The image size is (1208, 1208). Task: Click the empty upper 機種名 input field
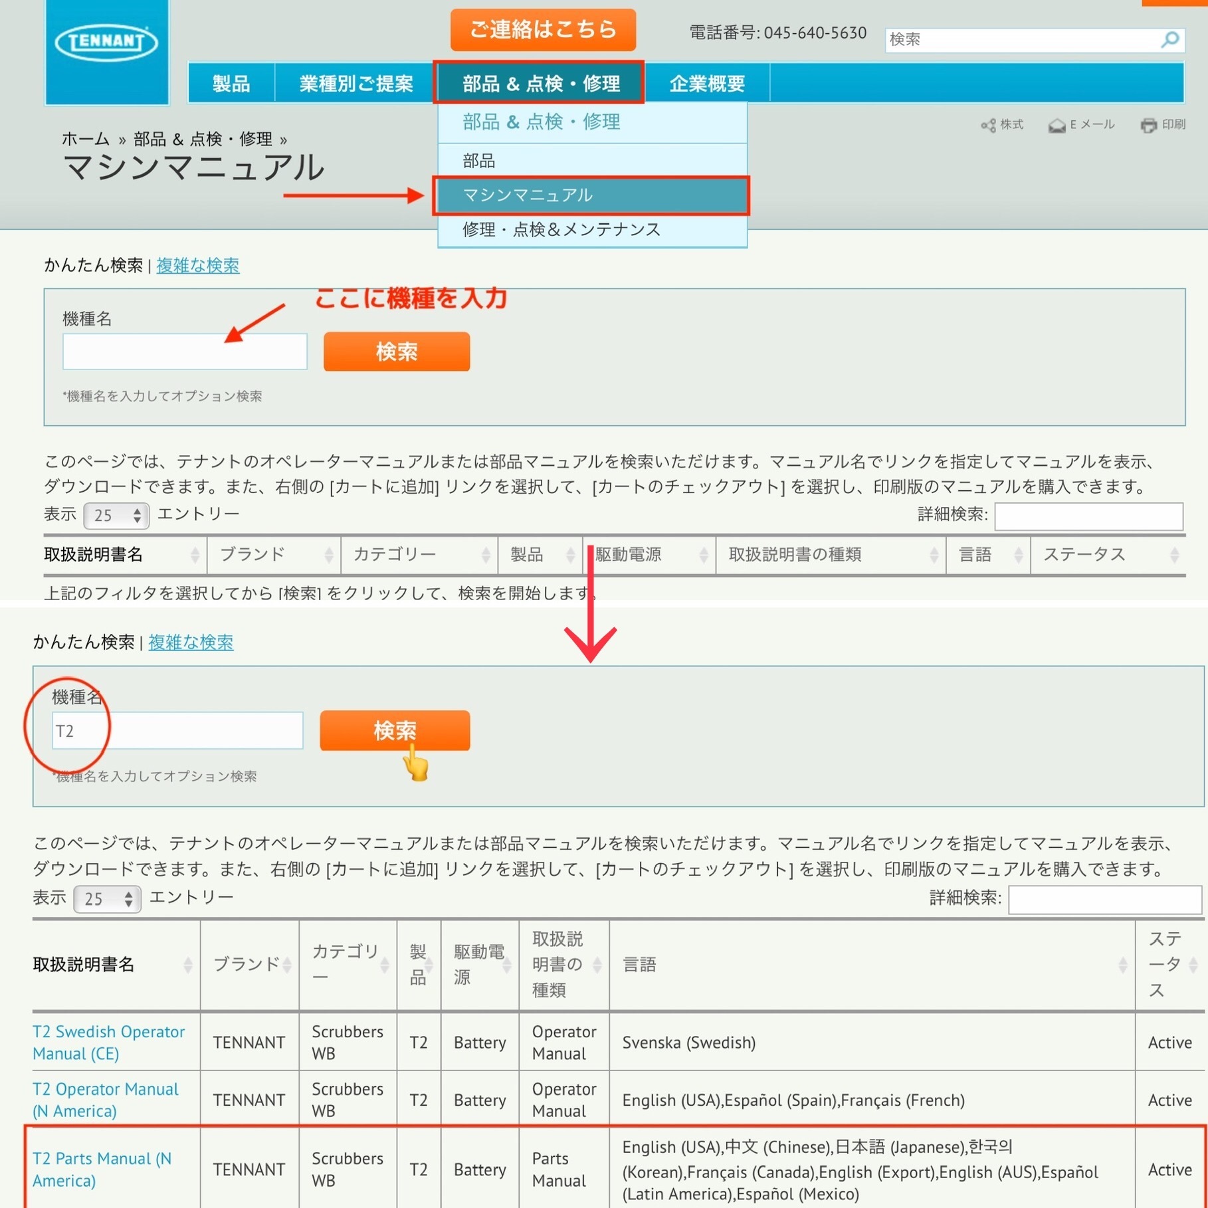(185, 352)
